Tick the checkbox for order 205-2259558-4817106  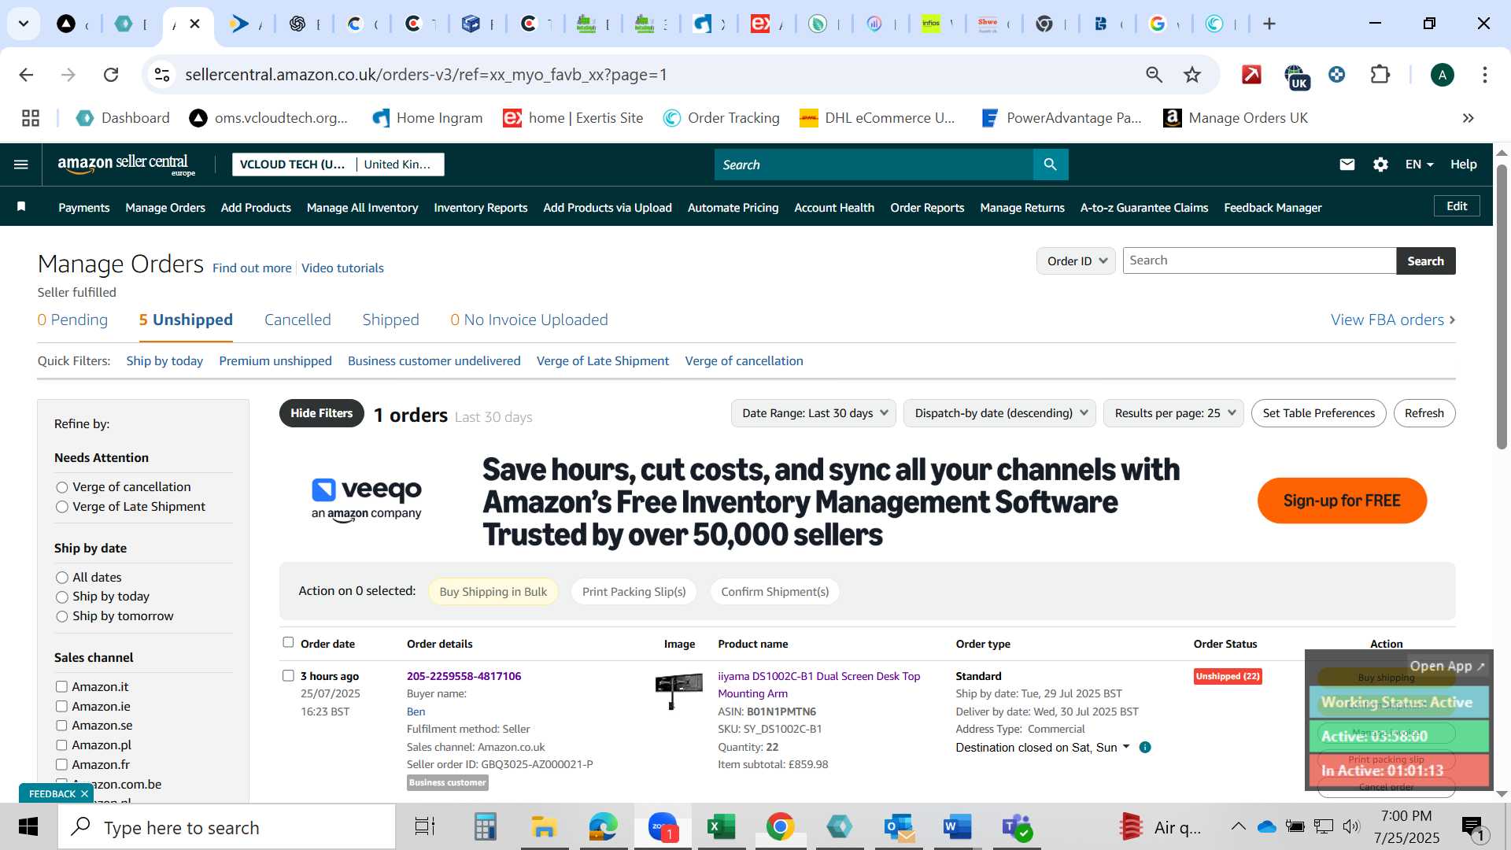pos(288,676)
